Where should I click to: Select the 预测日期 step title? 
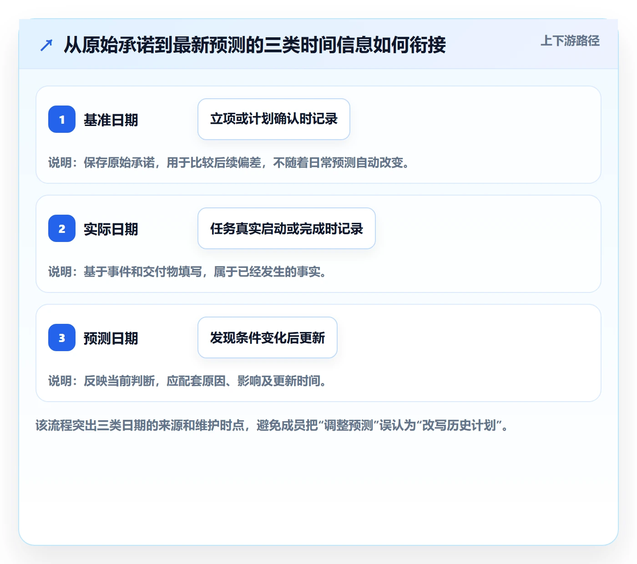click(111, 338)
